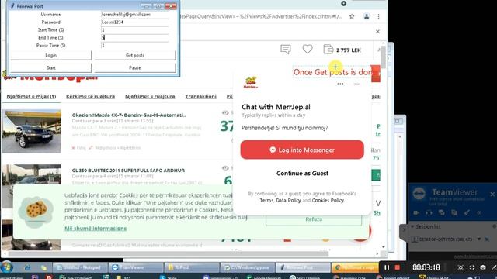Open the browser three-dot menu
Viewport: 497px width, 279px height.
coord(378,16)
